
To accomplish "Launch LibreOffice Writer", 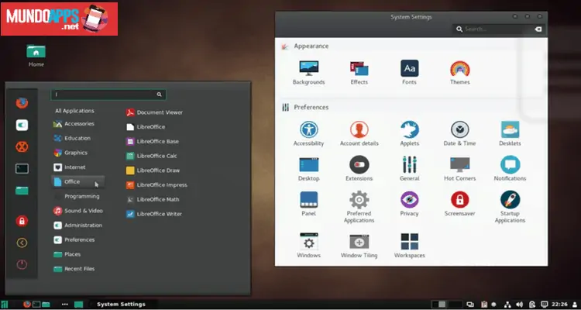I will (x=154, y=214).
